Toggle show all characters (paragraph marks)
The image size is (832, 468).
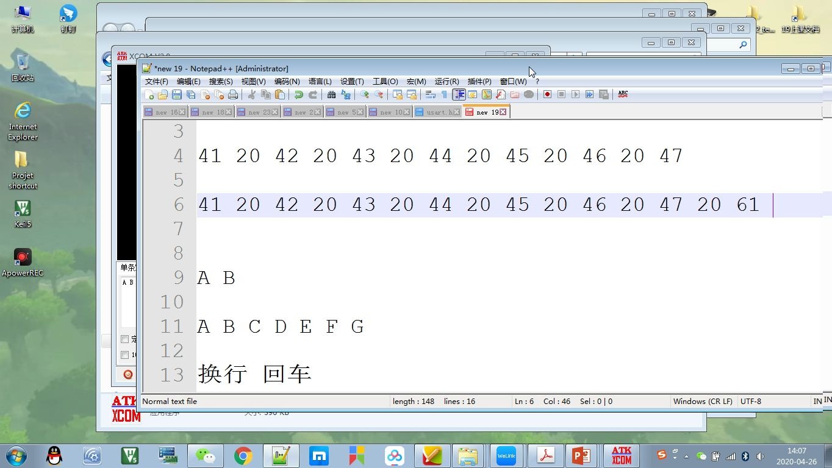click(x=443, y=94)
